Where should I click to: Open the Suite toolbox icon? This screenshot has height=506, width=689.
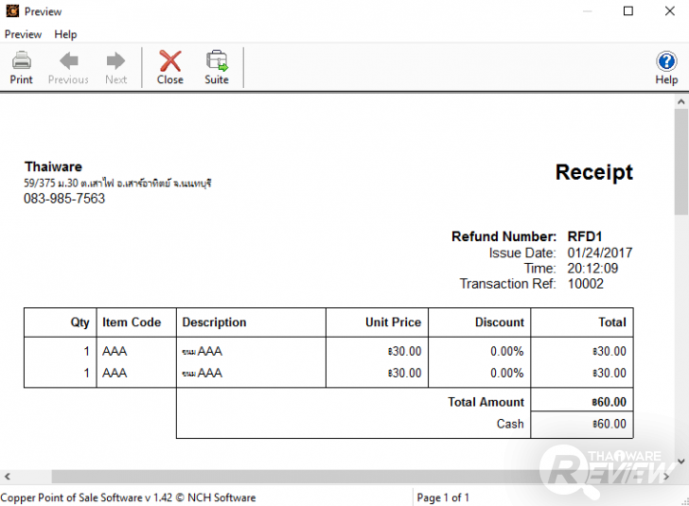coord(217,67)
